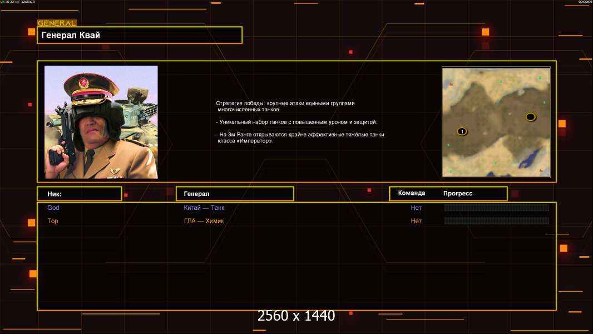Viewport: 593px width, 334px height.
Task: Click the Прогресс column header
Action: pos(458,193)
